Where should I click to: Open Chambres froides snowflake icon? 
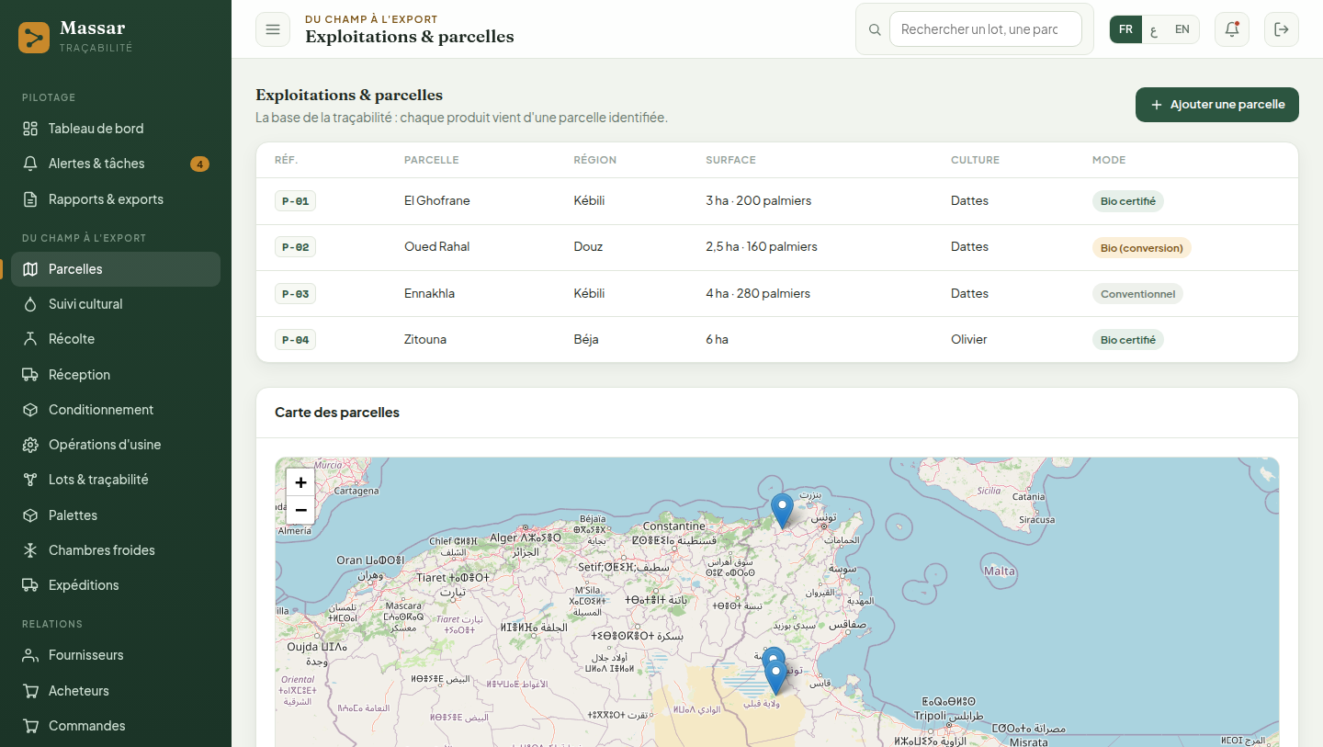(30, 550)
